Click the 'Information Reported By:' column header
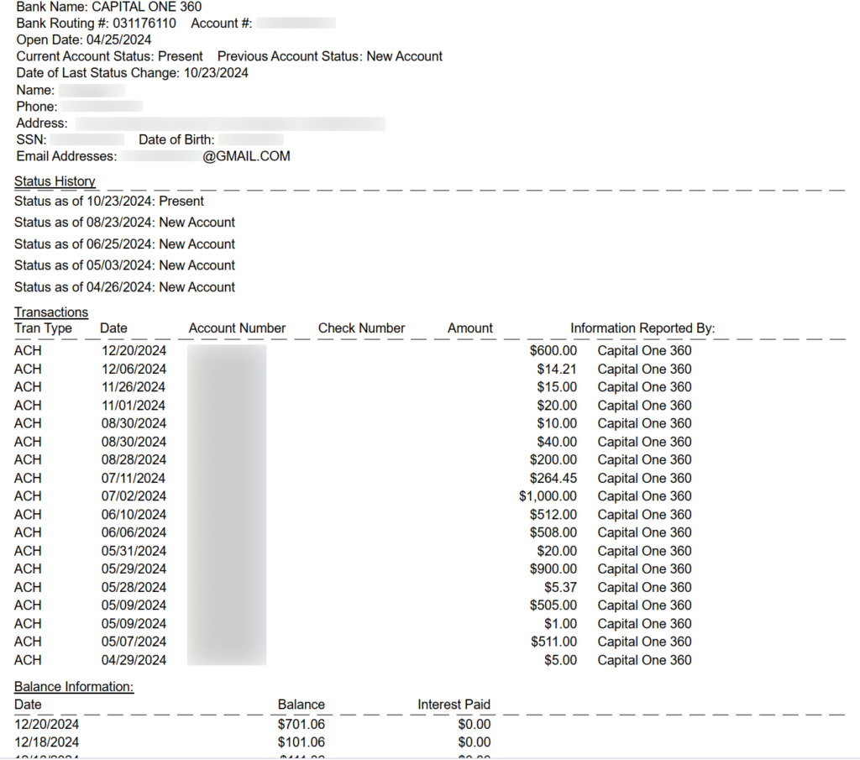The width and height of the screenshot is (860, 760). pyautogui.click(x=642, y=328)
